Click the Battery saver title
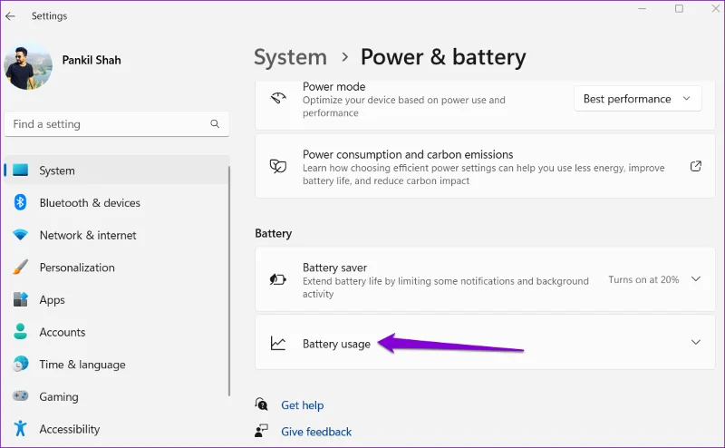Screen dimensions: 725x448 [x=334, y=268]
